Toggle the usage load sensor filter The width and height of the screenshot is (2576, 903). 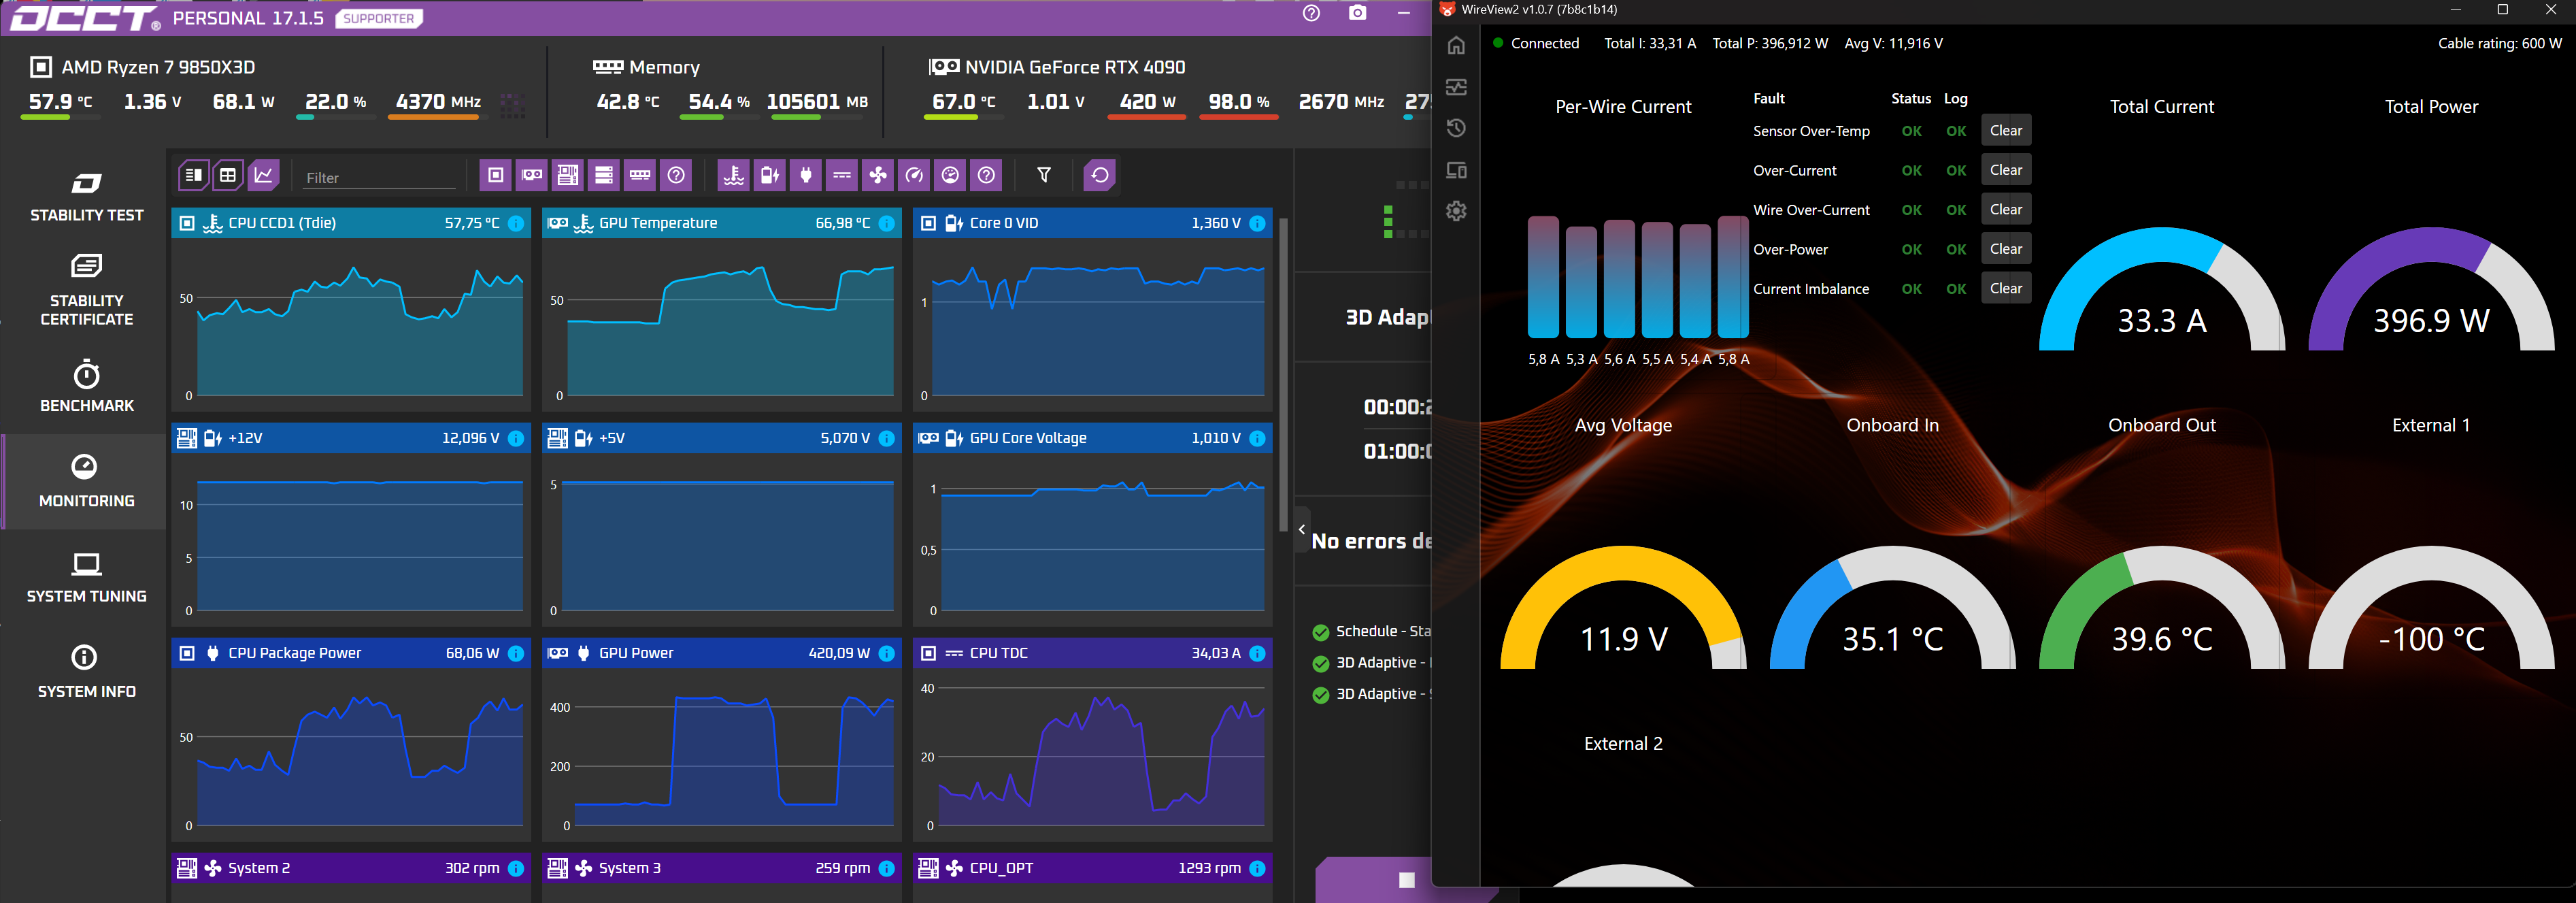[950, 175]
